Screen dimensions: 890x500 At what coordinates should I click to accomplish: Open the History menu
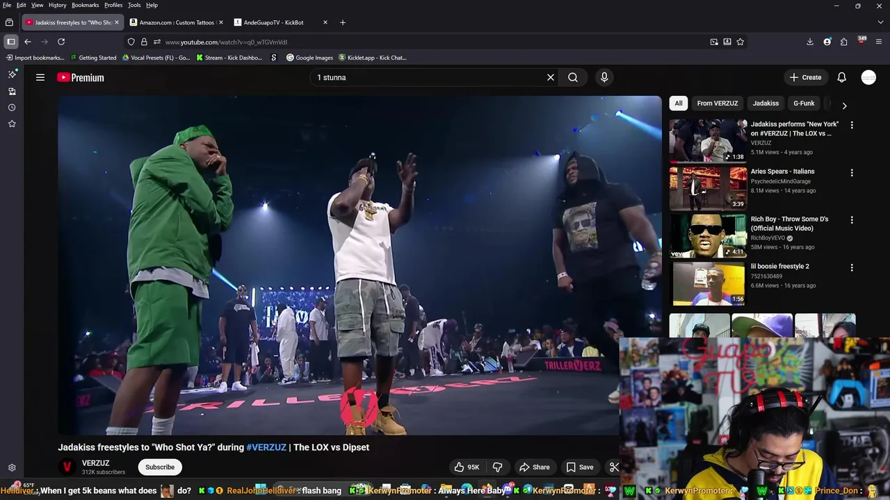(x=58, y=5)
